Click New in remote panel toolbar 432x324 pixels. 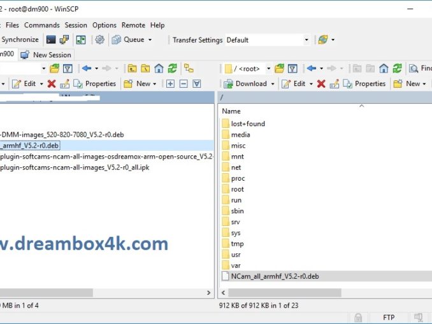coord(407,83)
